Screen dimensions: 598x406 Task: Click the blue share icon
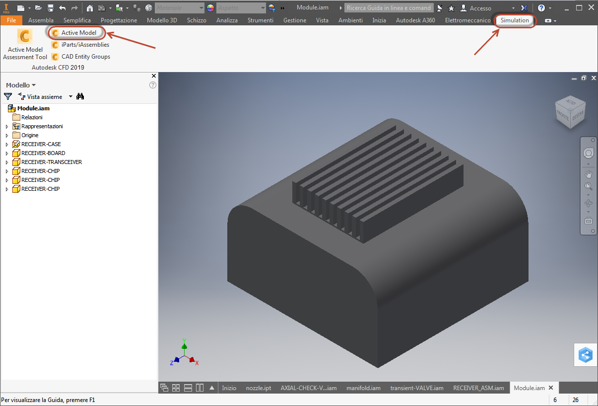tap(586, 355)
